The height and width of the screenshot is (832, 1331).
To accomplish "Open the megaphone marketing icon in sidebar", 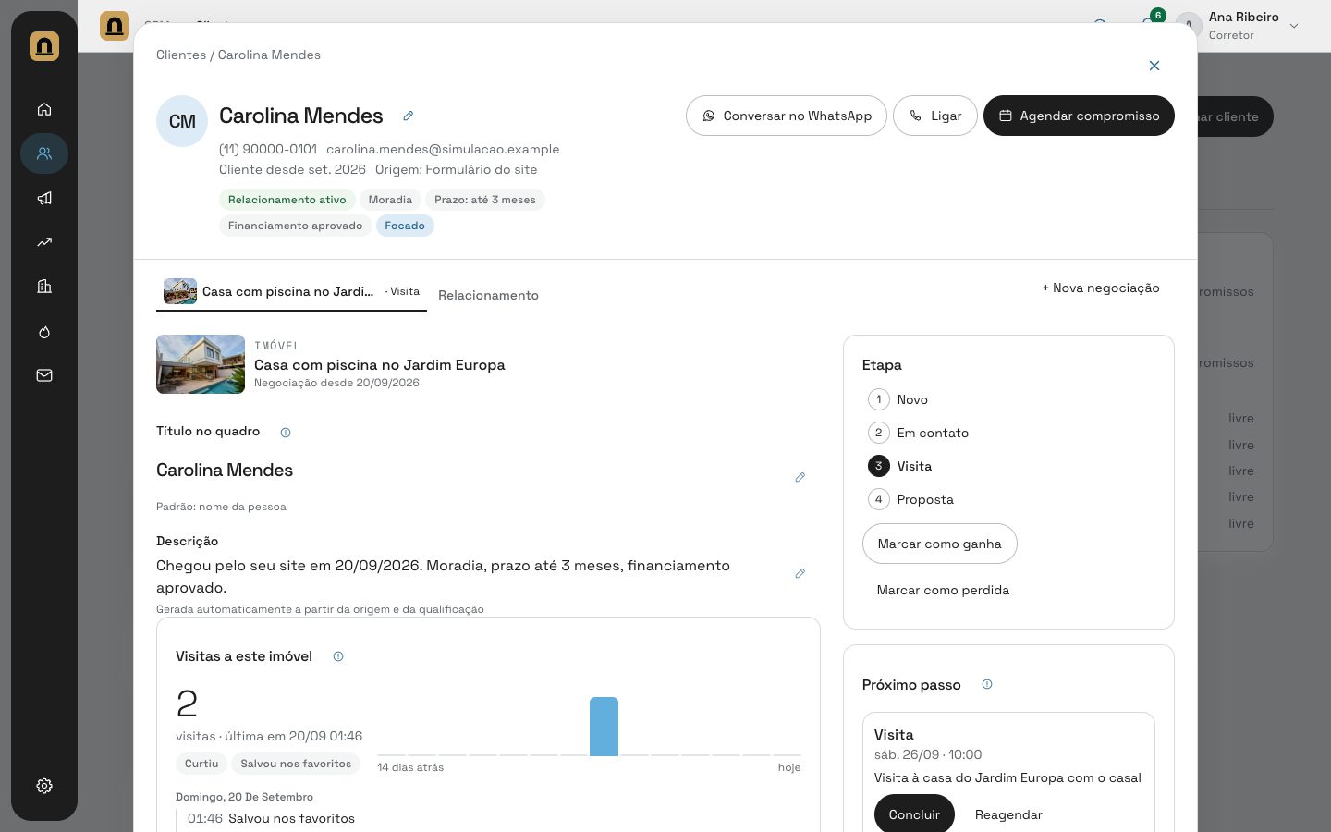I will (x=44, y=198).
